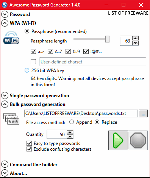The width and height of the screenshot is (150, 178).
Task: Choose Append file access method
Action: (72, 122)
